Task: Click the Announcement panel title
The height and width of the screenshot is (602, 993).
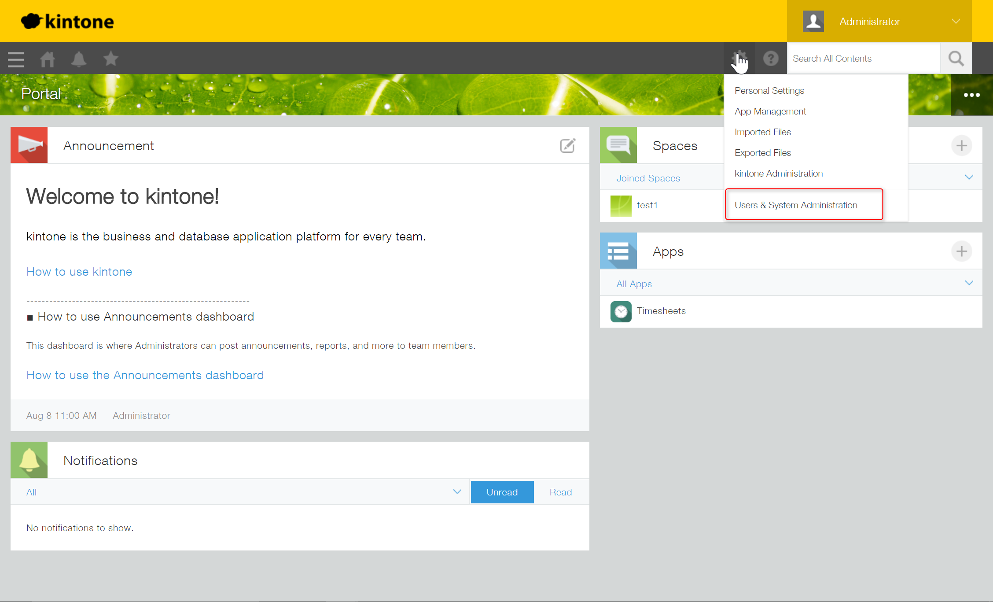Action: tap(109, 146)
